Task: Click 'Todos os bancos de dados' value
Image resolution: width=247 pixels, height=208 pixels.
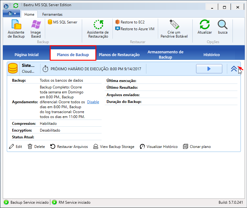Action: [x=61, y=80]
